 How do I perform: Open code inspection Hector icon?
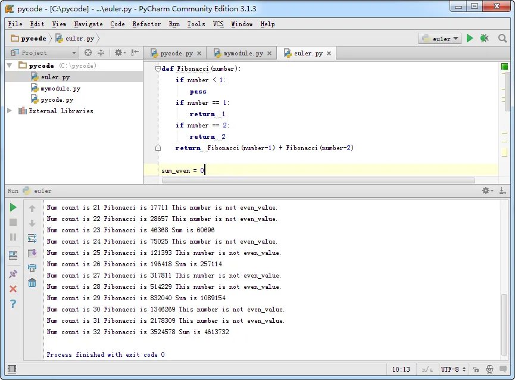click(489, 369)
